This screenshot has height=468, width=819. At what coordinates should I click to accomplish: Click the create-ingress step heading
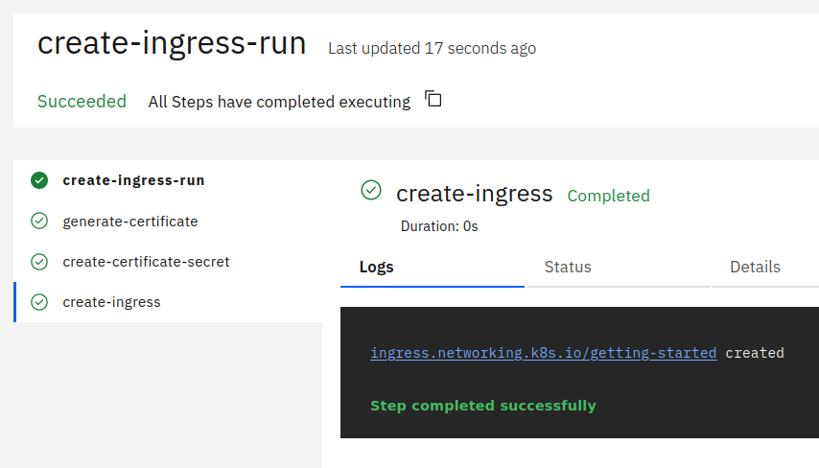(475, 194)
